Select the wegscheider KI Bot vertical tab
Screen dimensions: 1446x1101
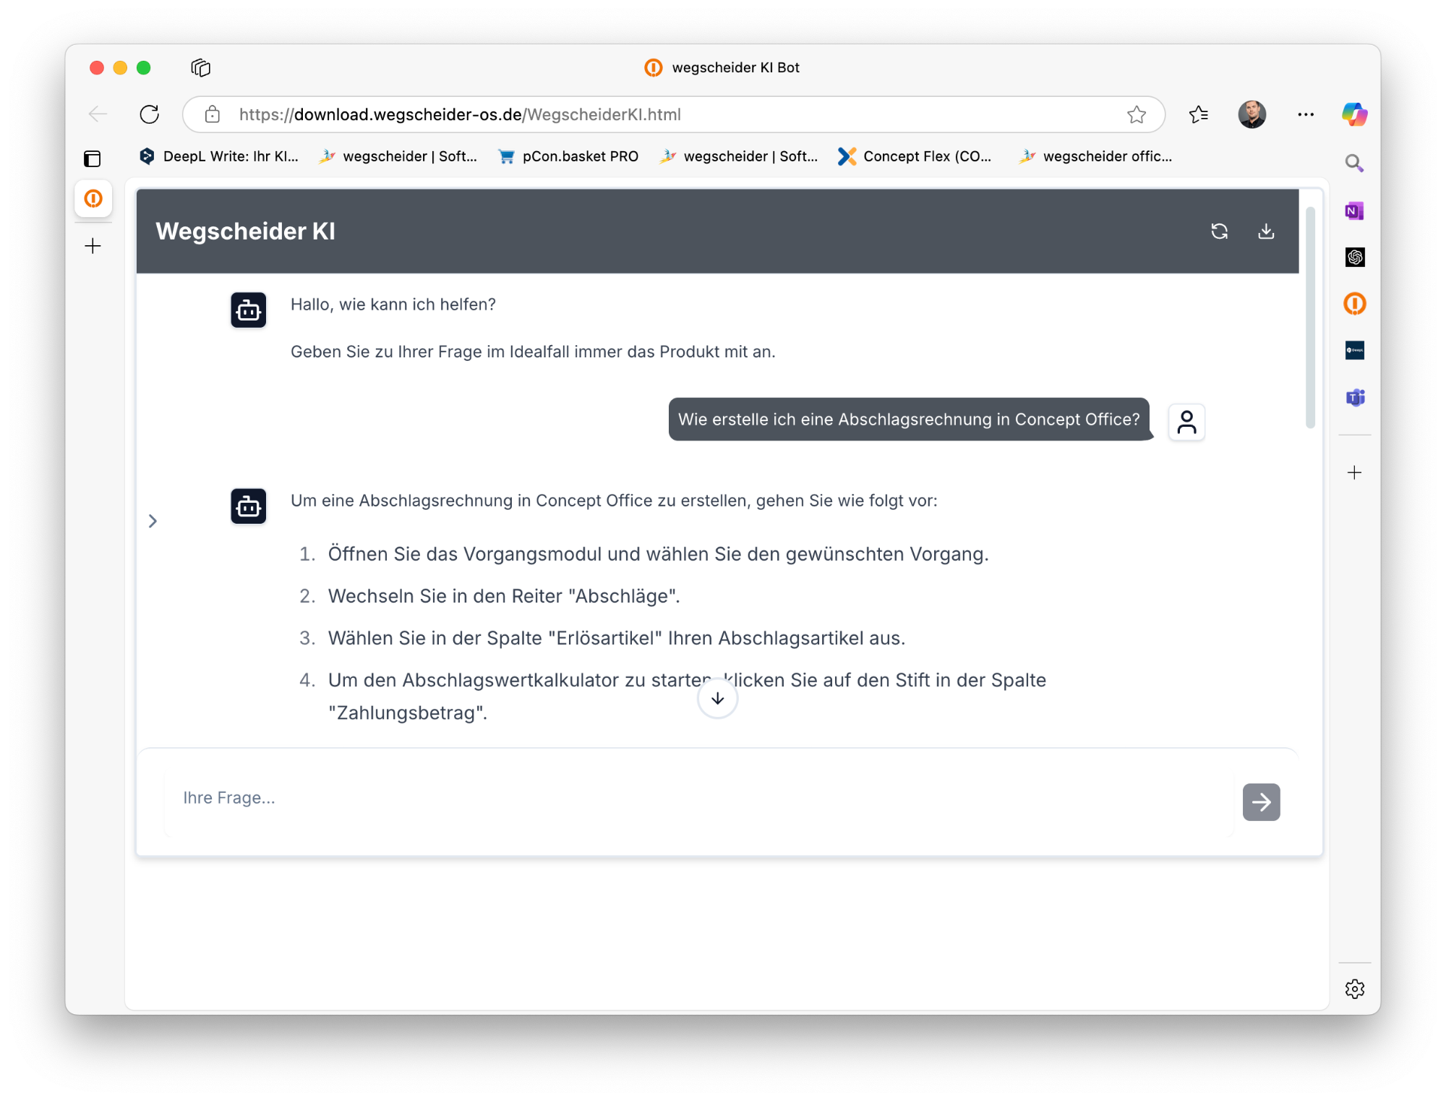click(93, 198)
